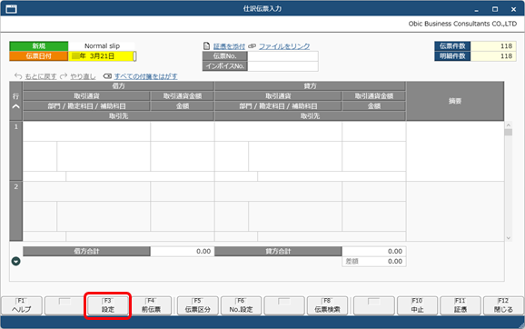525x329 pixels.
Task: Click the F12 閉じる button
Action: click(503, 305)
